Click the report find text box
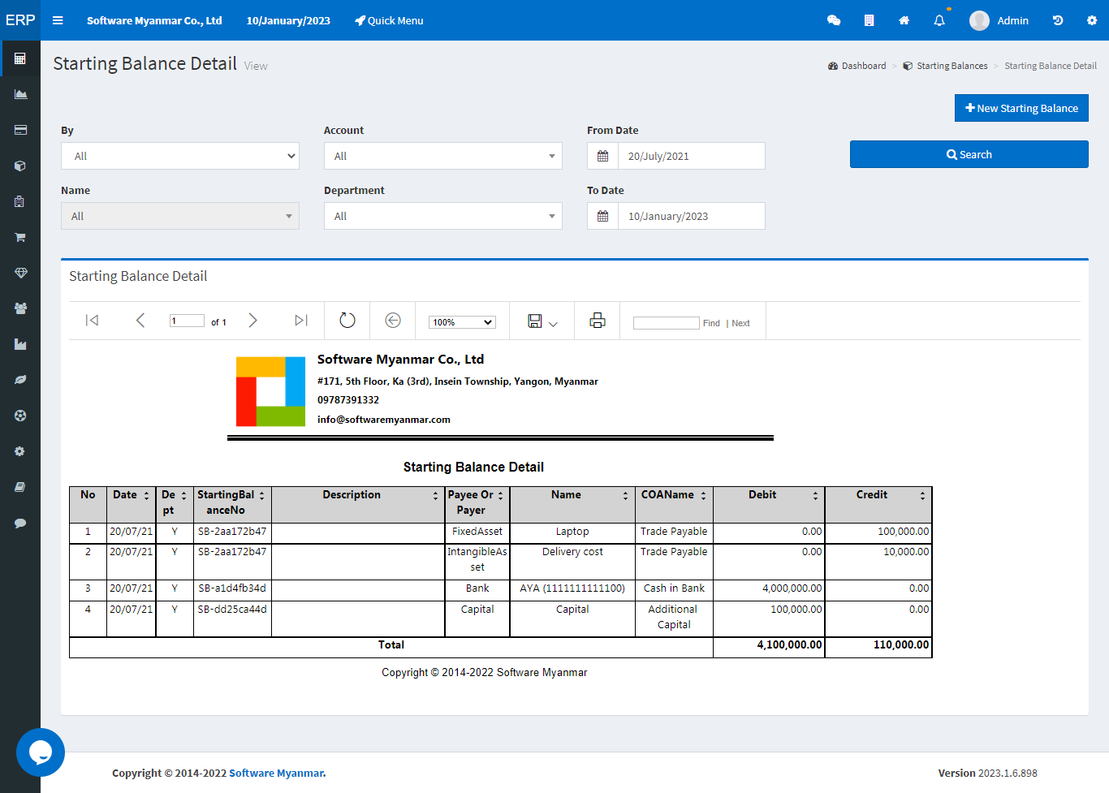Screen dimensions: 1109x793 pyautogui.click(x=666, y=323)
